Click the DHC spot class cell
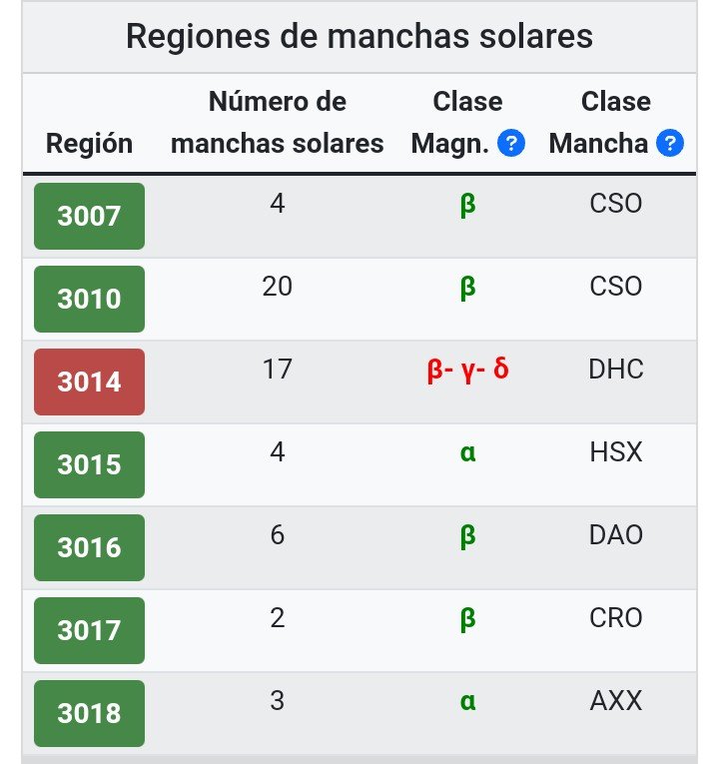 pos(616,370)
